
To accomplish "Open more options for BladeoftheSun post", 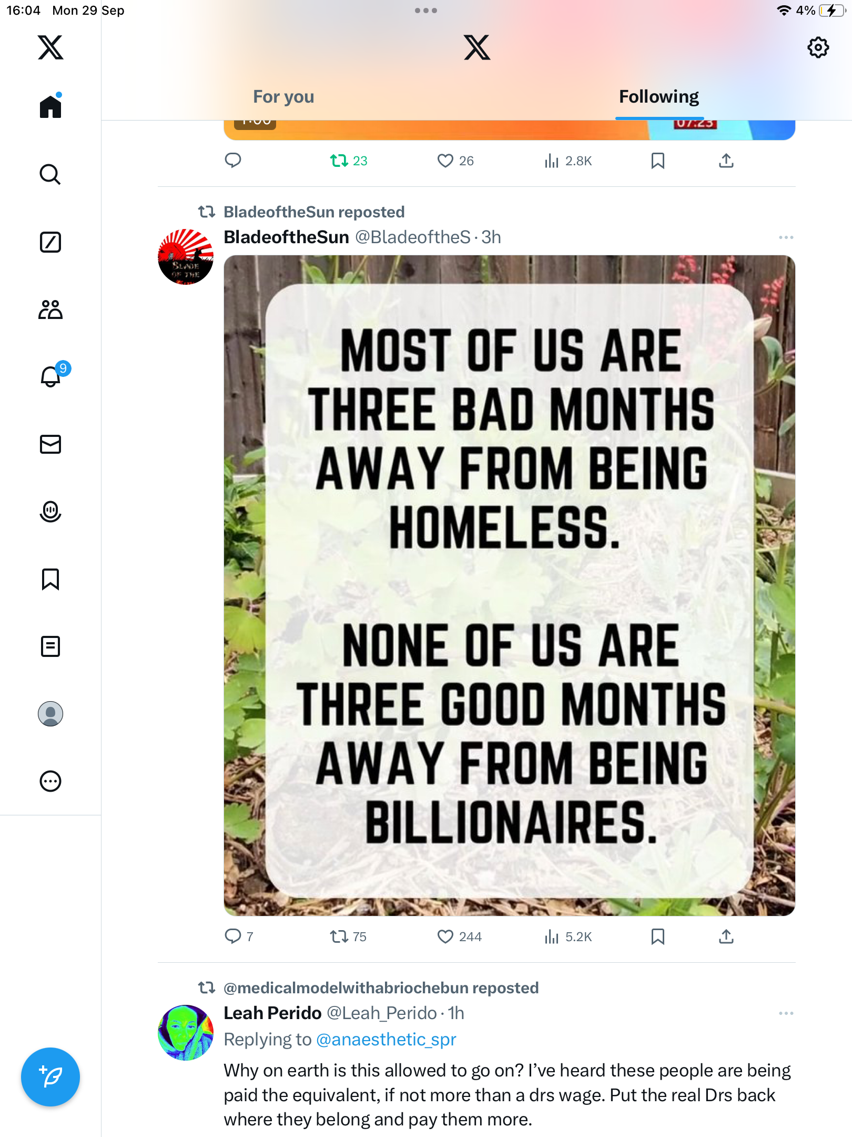I will (x=786, y=237).
